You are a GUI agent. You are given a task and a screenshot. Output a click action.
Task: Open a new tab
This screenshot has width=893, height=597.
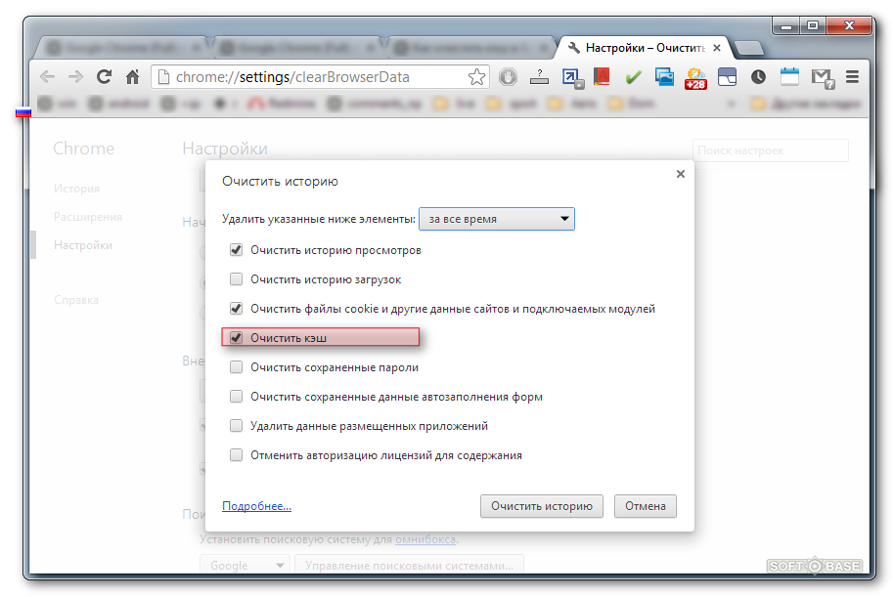click(749, 49)
